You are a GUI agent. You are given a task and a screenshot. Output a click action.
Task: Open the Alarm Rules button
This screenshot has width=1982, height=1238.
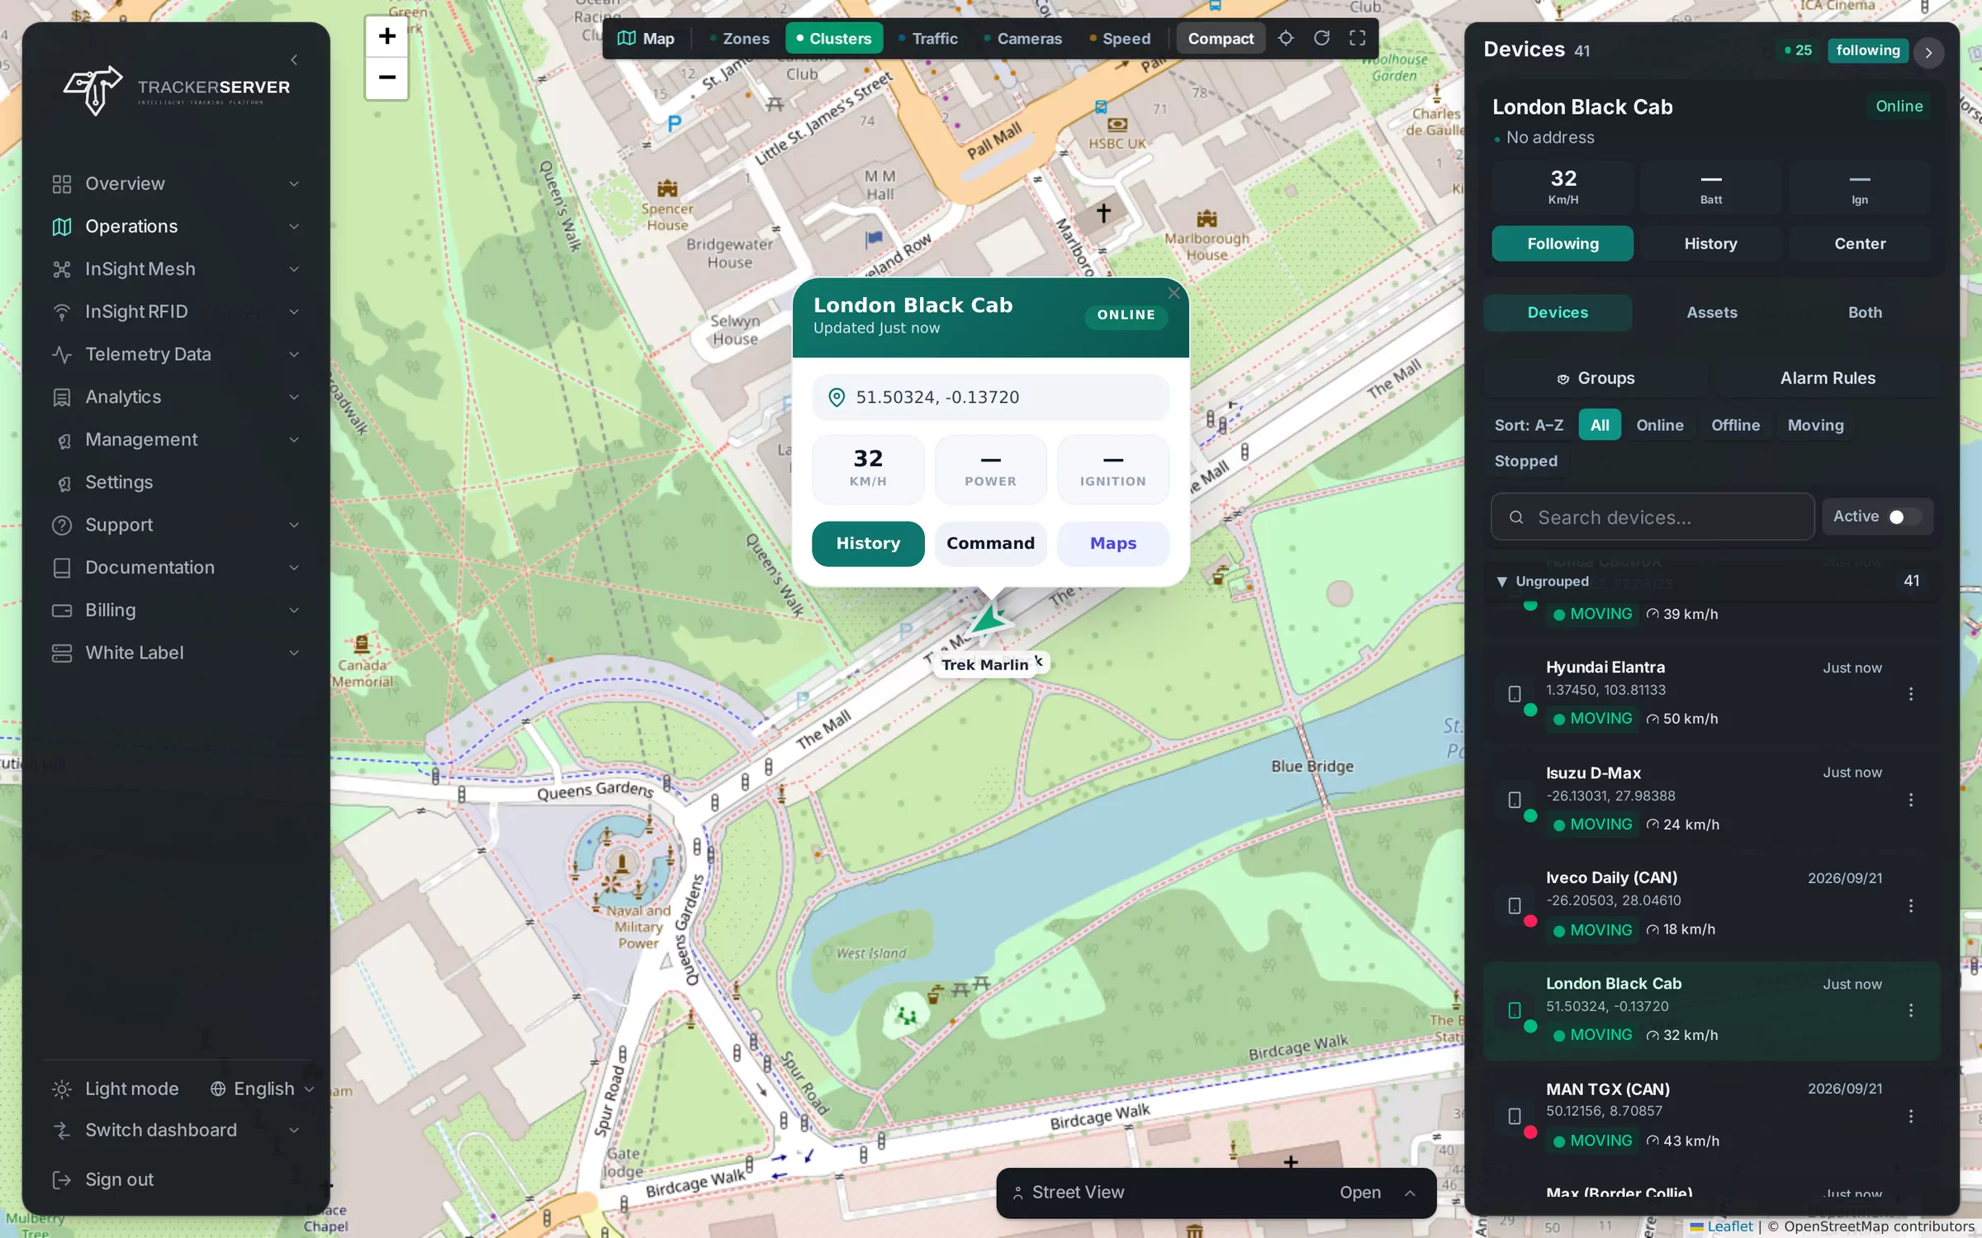1827,378
